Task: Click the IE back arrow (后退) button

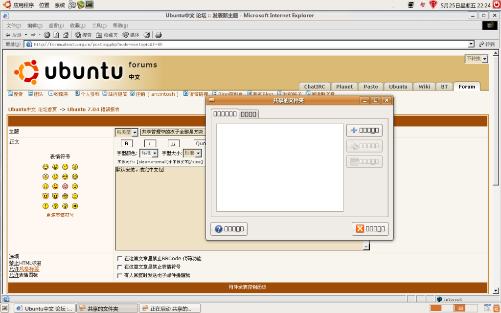Action: click(x=13, y=35)
